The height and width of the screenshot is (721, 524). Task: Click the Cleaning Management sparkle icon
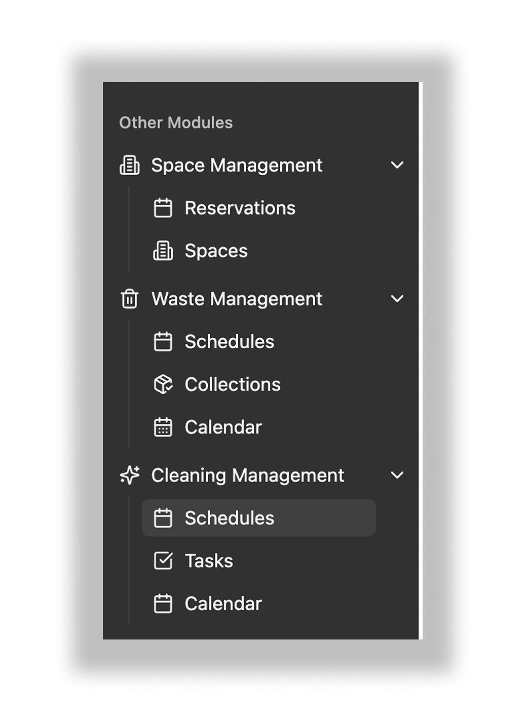130,475
